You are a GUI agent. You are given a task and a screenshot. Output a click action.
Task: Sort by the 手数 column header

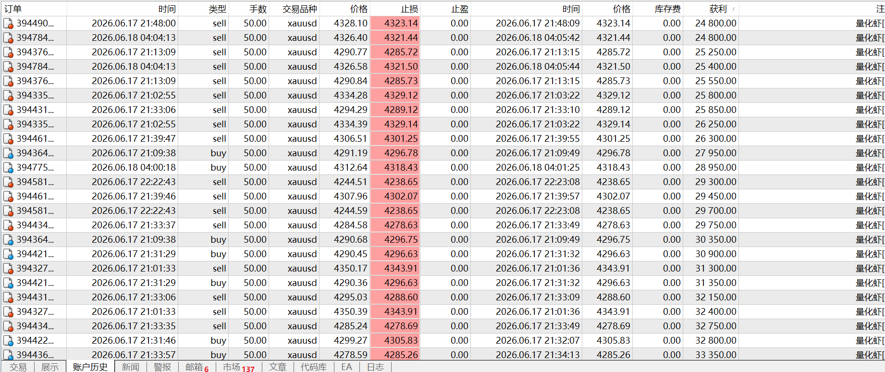(x=249, y=9)
